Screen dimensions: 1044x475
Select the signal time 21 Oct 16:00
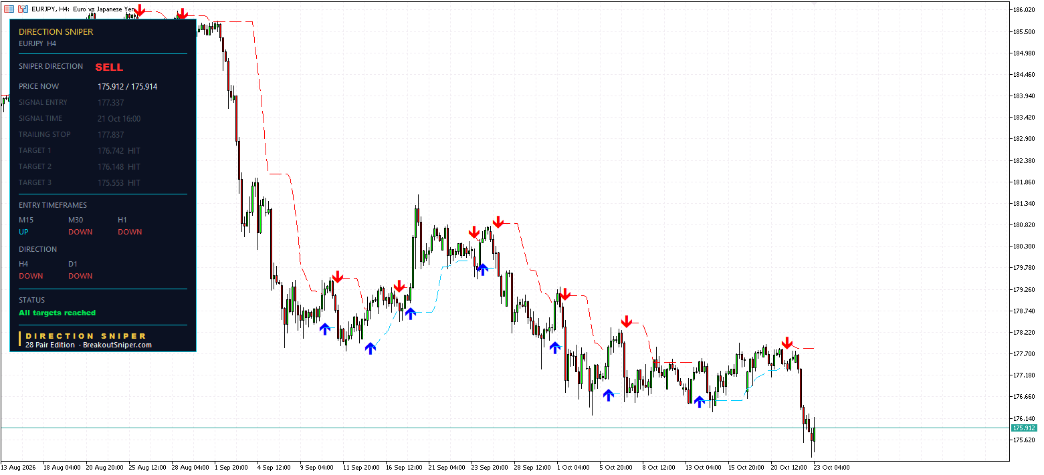(x=119, y=118)
